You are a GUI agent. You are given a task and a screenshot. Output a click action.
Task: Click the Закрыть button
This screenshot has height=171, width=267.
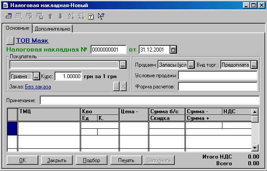pos(57,160)
